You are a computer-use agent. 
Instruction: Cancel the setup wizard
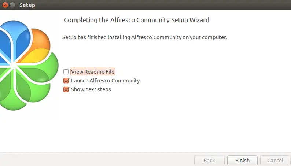275,160
